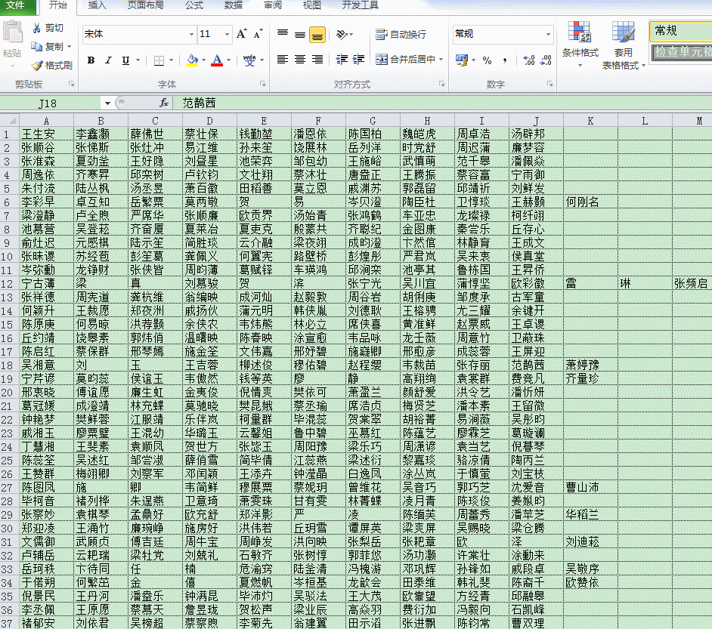The width and height of the screenshot is (712, 629).
Task: Switch to the Page Layout (页面布局) tab
Action: pyautogui.click(x=145, y=5)
